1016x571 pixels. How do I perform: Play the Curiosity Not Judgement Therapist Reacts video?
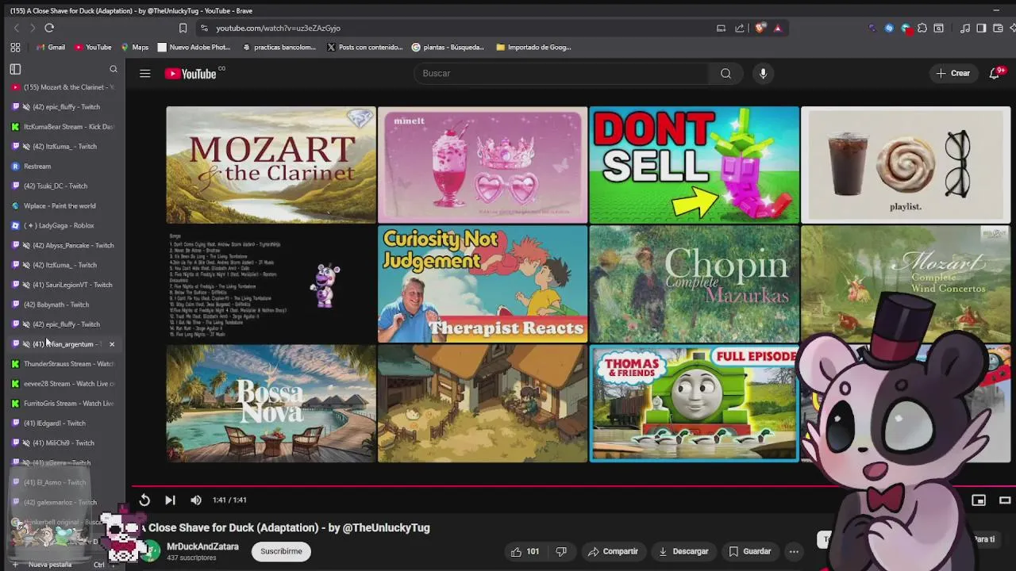click(x=483, y=285)
